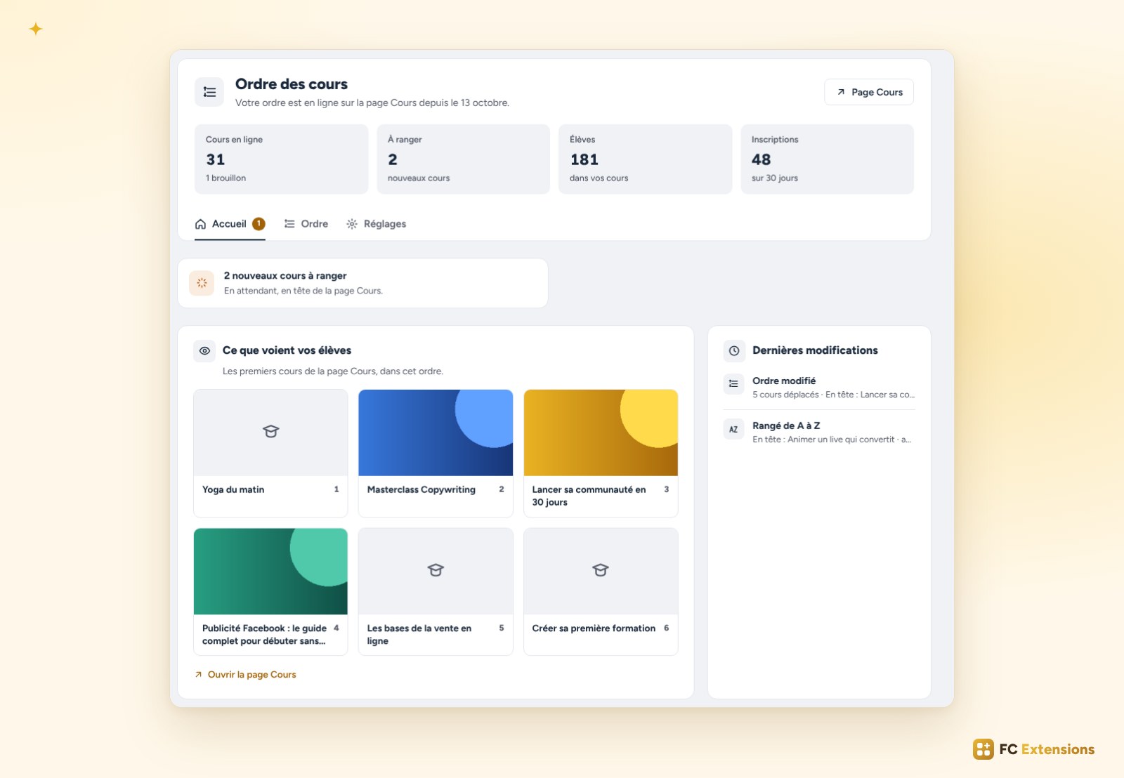
Task: Switch to the Accueil tab
Action: pos(230,224)
